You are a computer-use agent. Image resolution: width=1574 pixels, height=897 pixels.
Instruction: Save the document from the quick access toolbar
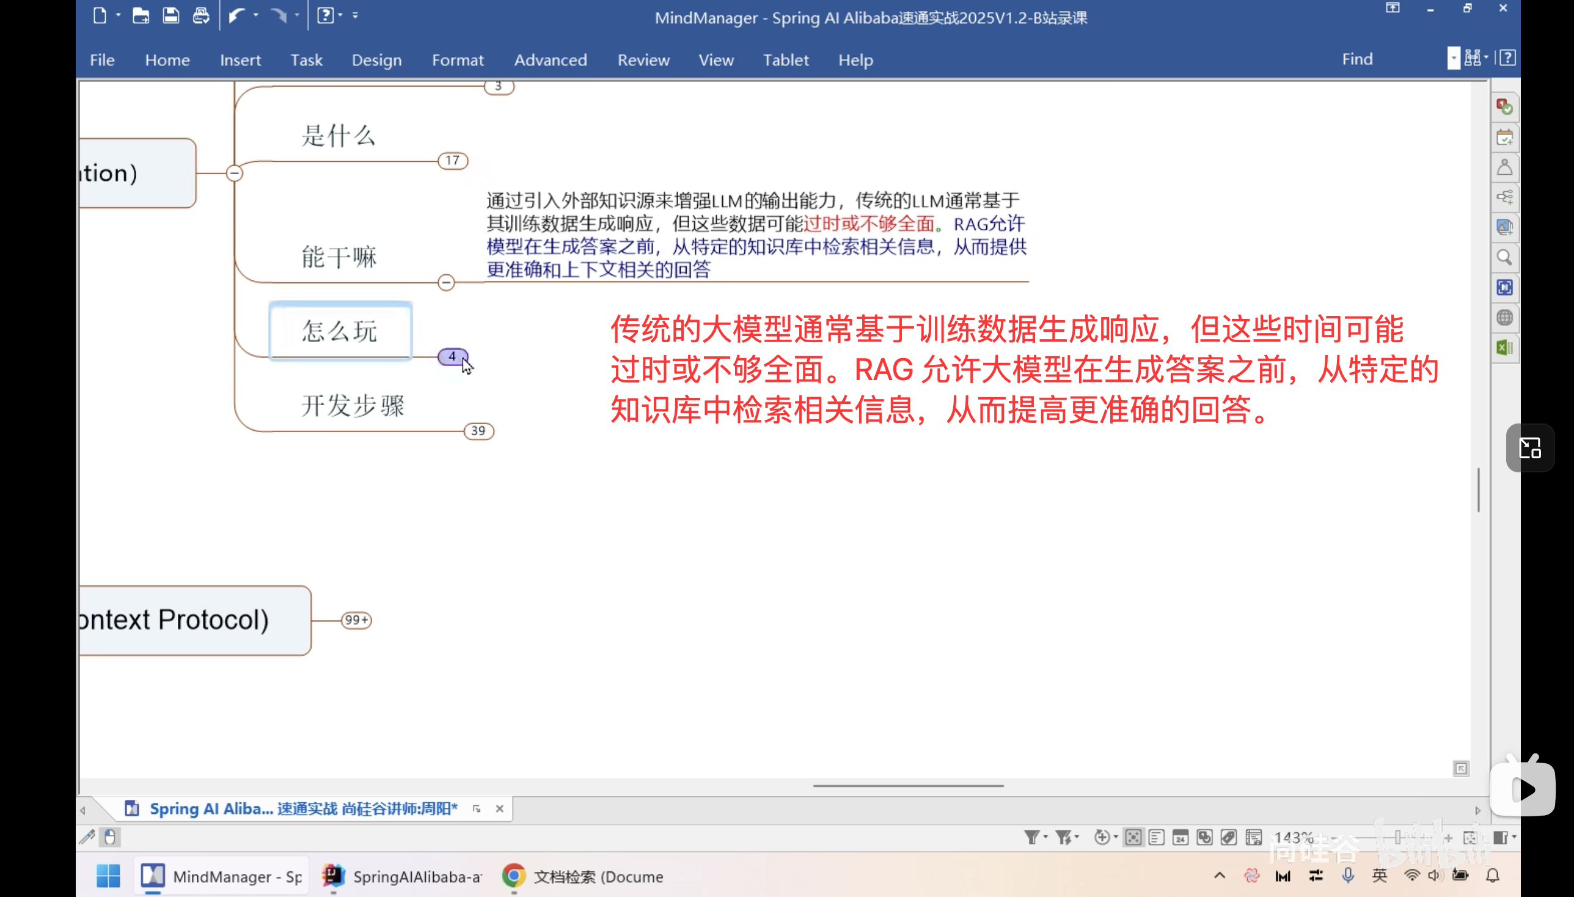[170, 15]
